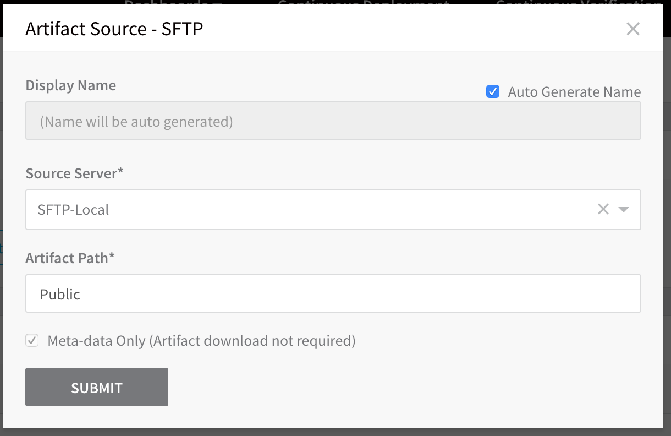This screenshot has width=671, height=436.
Task: Switch to the Continuous Verification tab
Action: coord(577,3)
